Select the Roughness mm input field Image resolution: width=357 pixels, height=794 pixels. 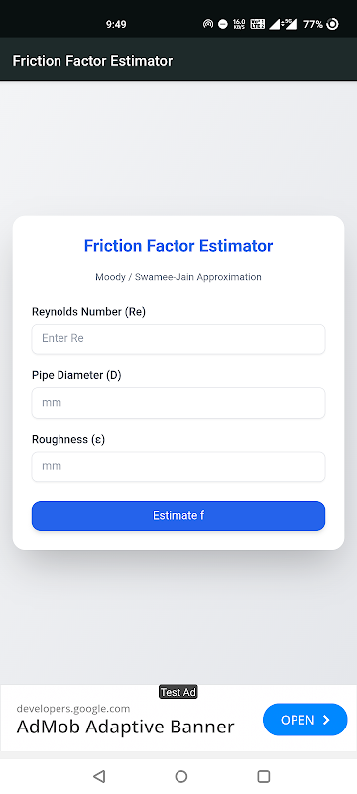178,466
